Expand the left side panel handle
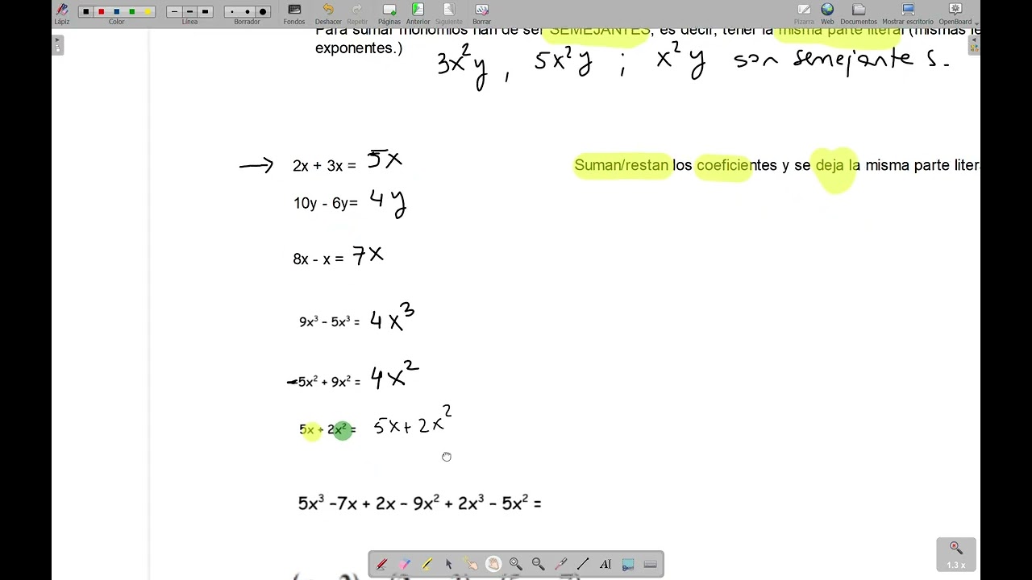1032x580 pixels. coord(57,44)
